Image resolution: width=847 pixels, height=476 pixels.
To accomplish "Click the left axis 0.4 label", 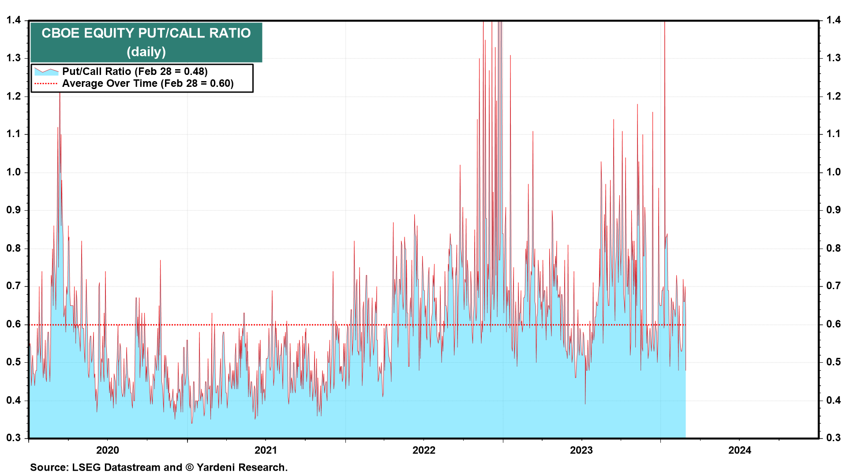I will [x=13, y=400].
